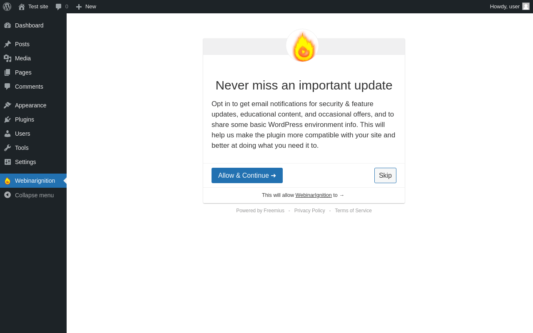The height and width of the screenshot is (333, 533).
Task: Open the Privacy Policy link
Action: (309, 211)
